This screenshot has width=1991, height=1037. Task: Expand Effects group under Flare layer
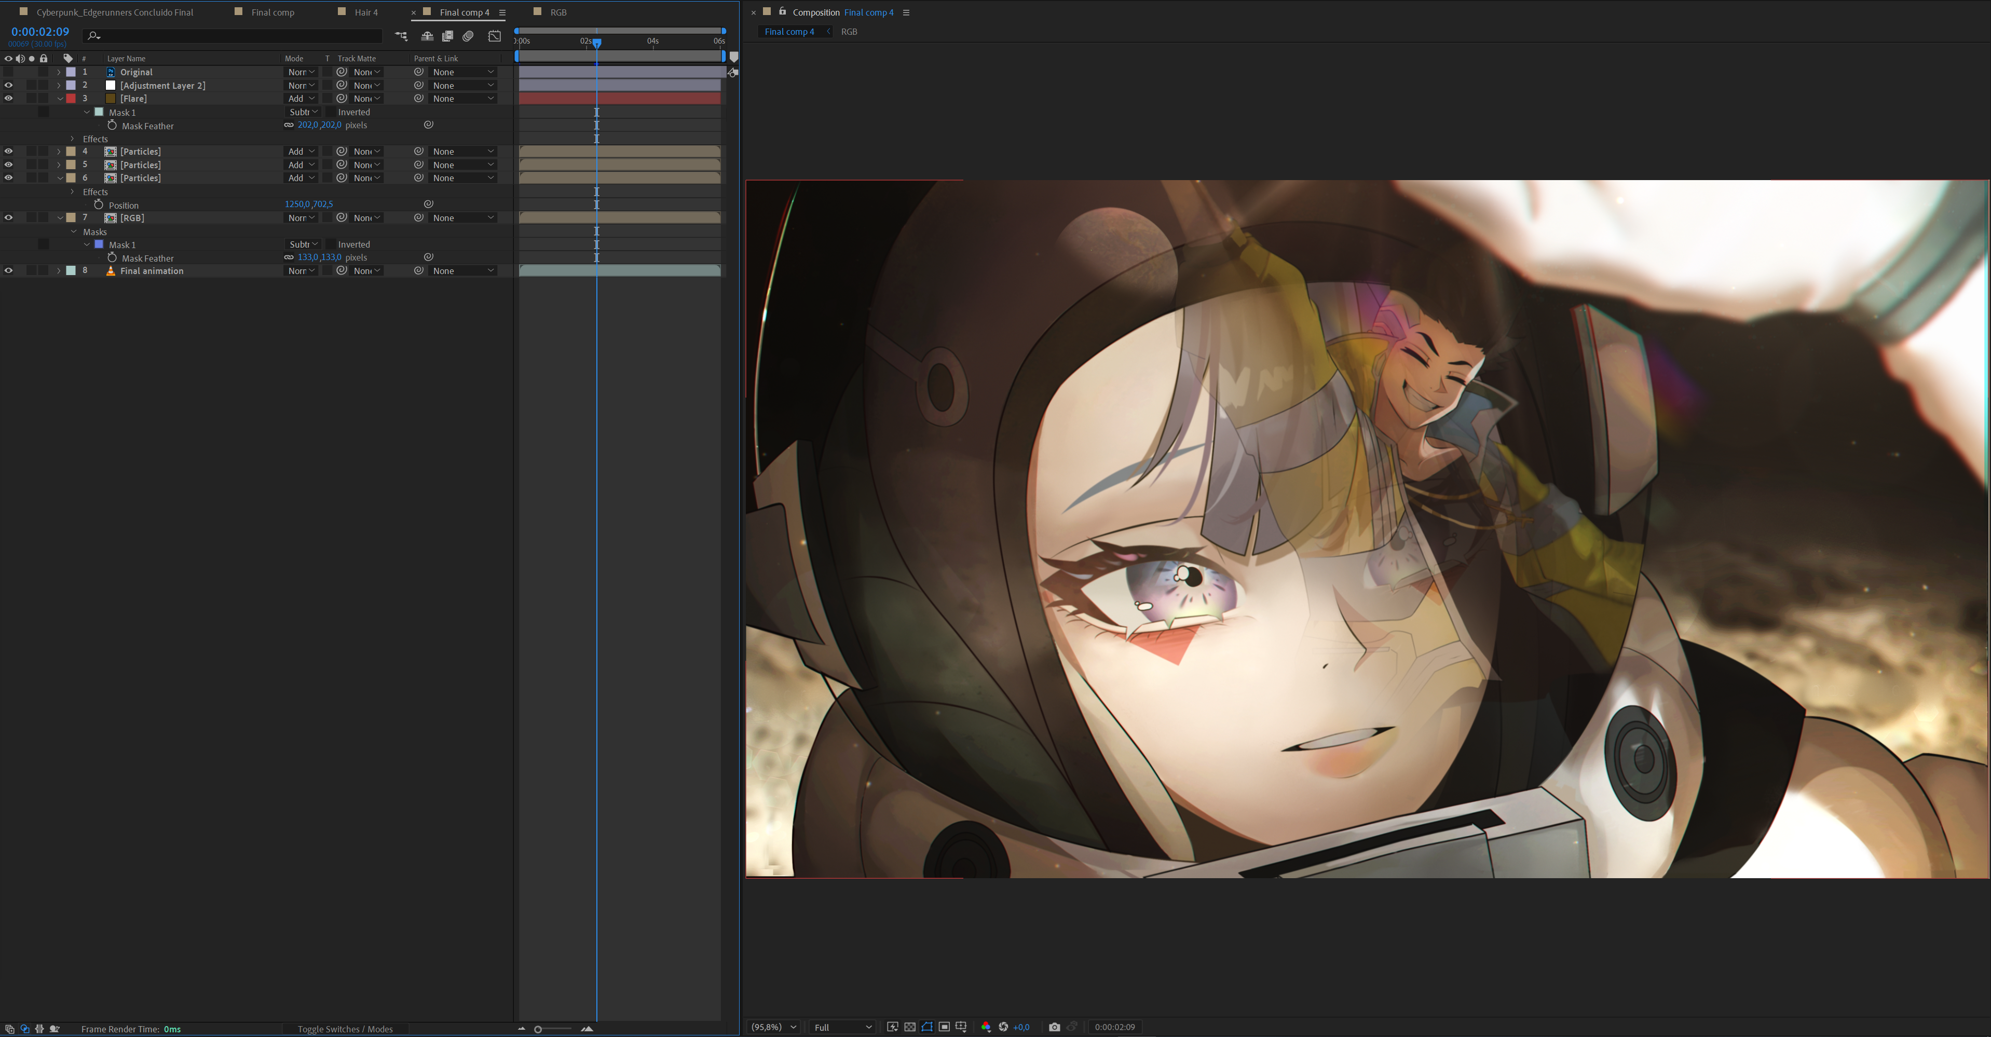coord(73,139)
